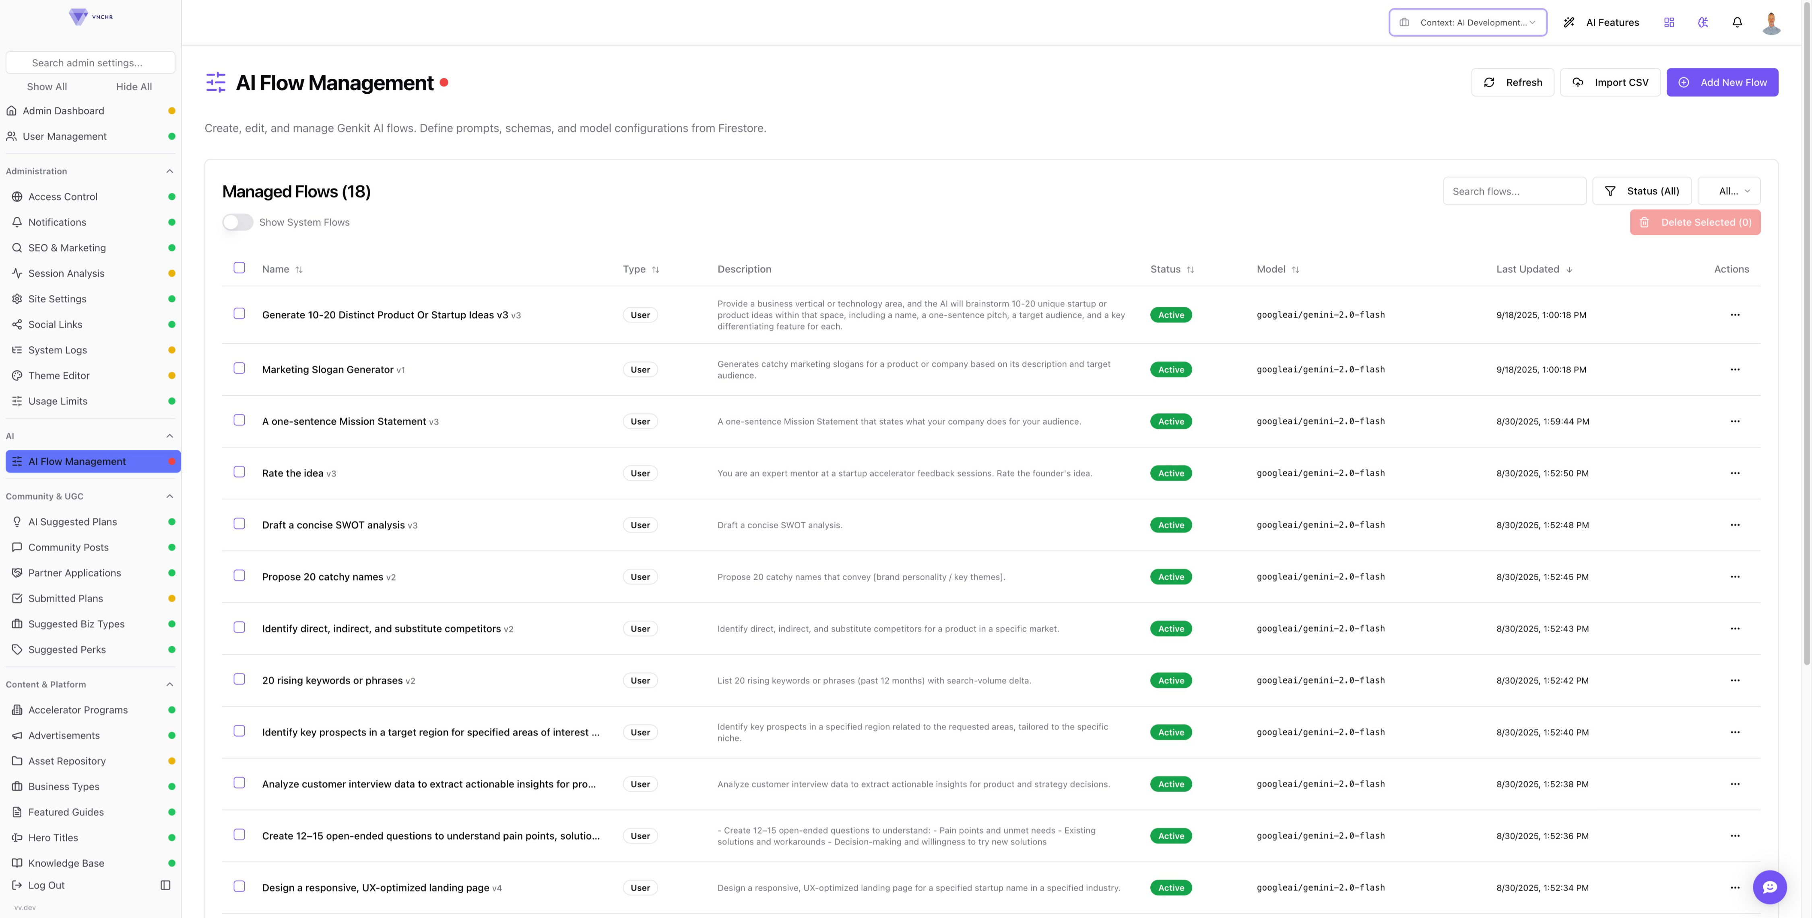Click the sidebar collapse panel icon
The height and width of the screenshot is (918, 1812).
click(x=165, y=885)
